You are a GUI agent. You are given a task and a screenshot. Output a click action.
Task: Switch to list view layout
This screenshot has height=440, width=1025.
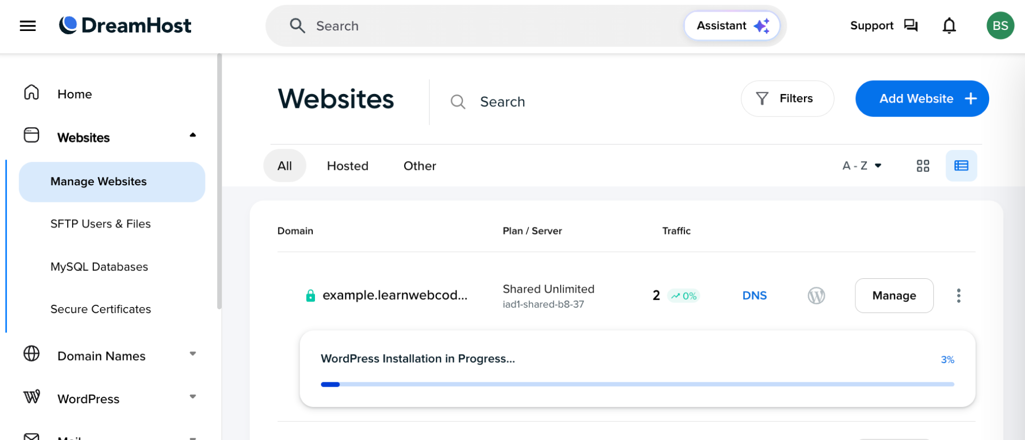[961, 166]
